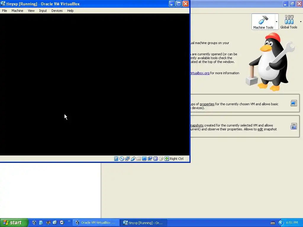This screenshot has height=227, width=303.
Task: Expand the quick launch overflow chevron
Action: [x=69, y=221]
